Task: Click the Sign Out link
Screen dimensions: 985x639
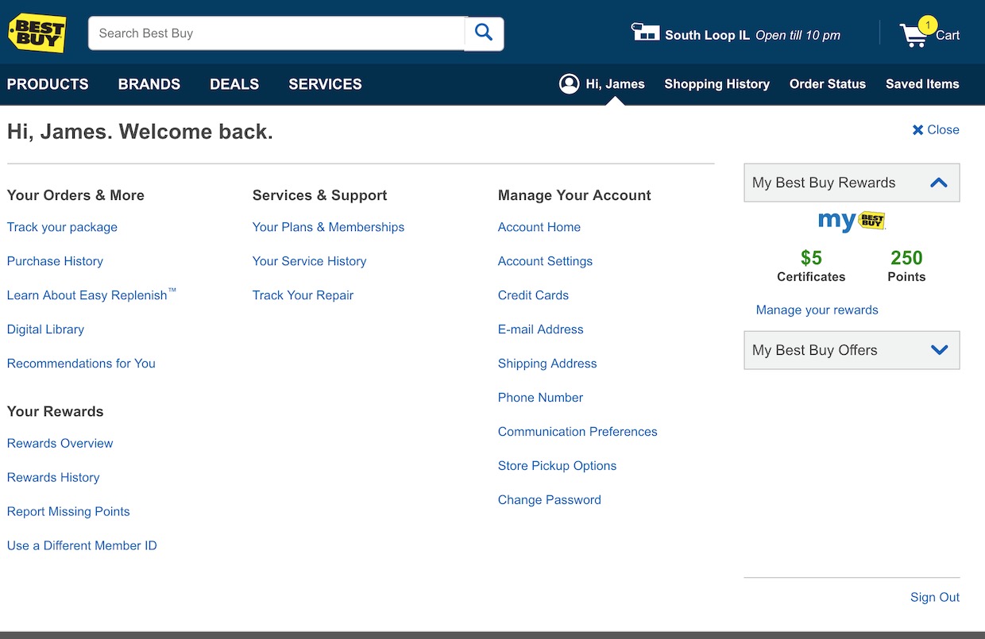Action: tap(934, 597)
